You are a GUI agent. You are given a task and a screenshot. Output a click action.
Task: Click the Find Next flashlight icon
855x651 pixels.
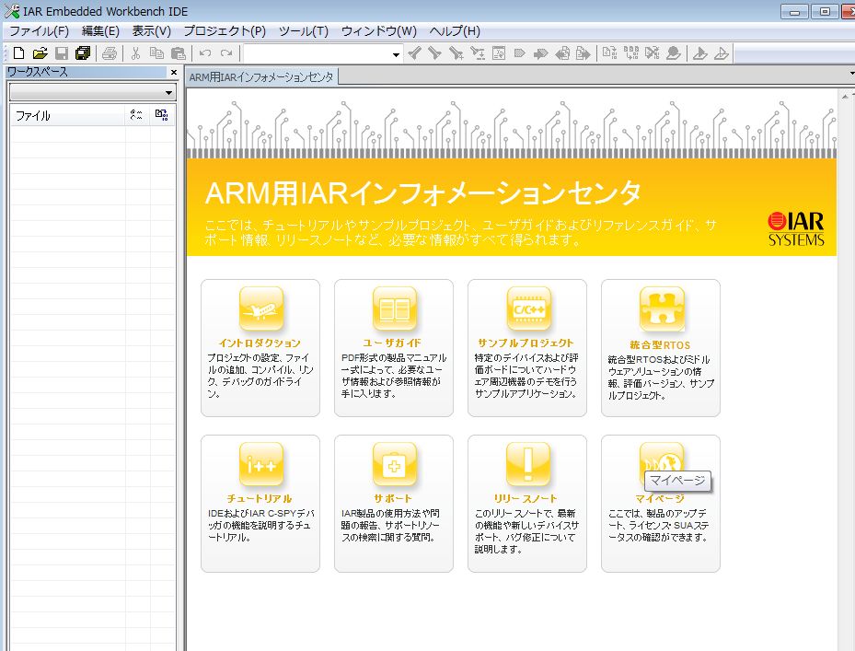click(434, 52)
